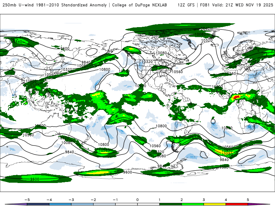
Task: Click the "10320" contour label over the northern US
Action: coord(147,62)
